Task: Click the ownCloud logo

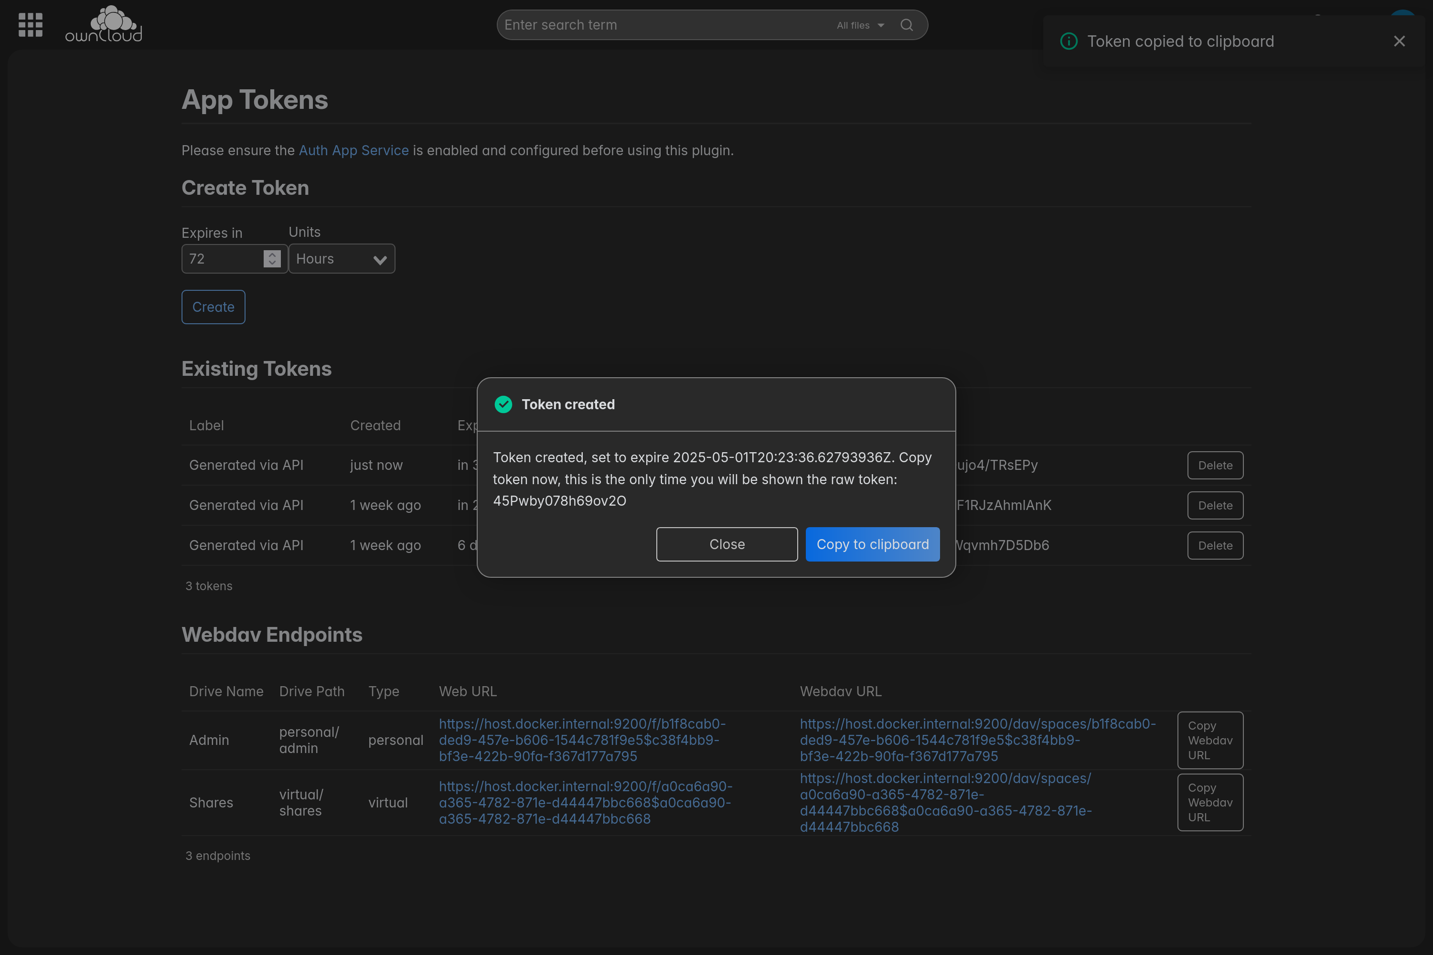Action: [x=104, y=24]
